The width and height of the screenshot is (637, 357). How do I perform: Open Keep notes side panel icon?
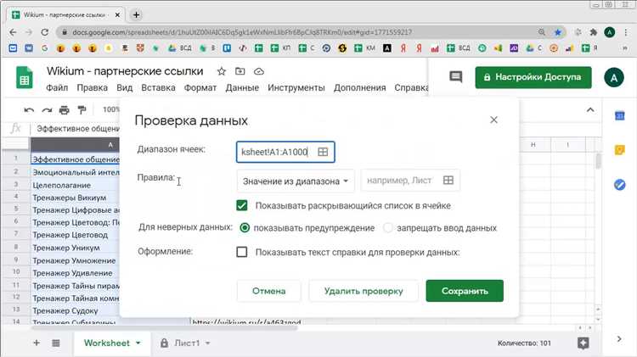(619, 150)
